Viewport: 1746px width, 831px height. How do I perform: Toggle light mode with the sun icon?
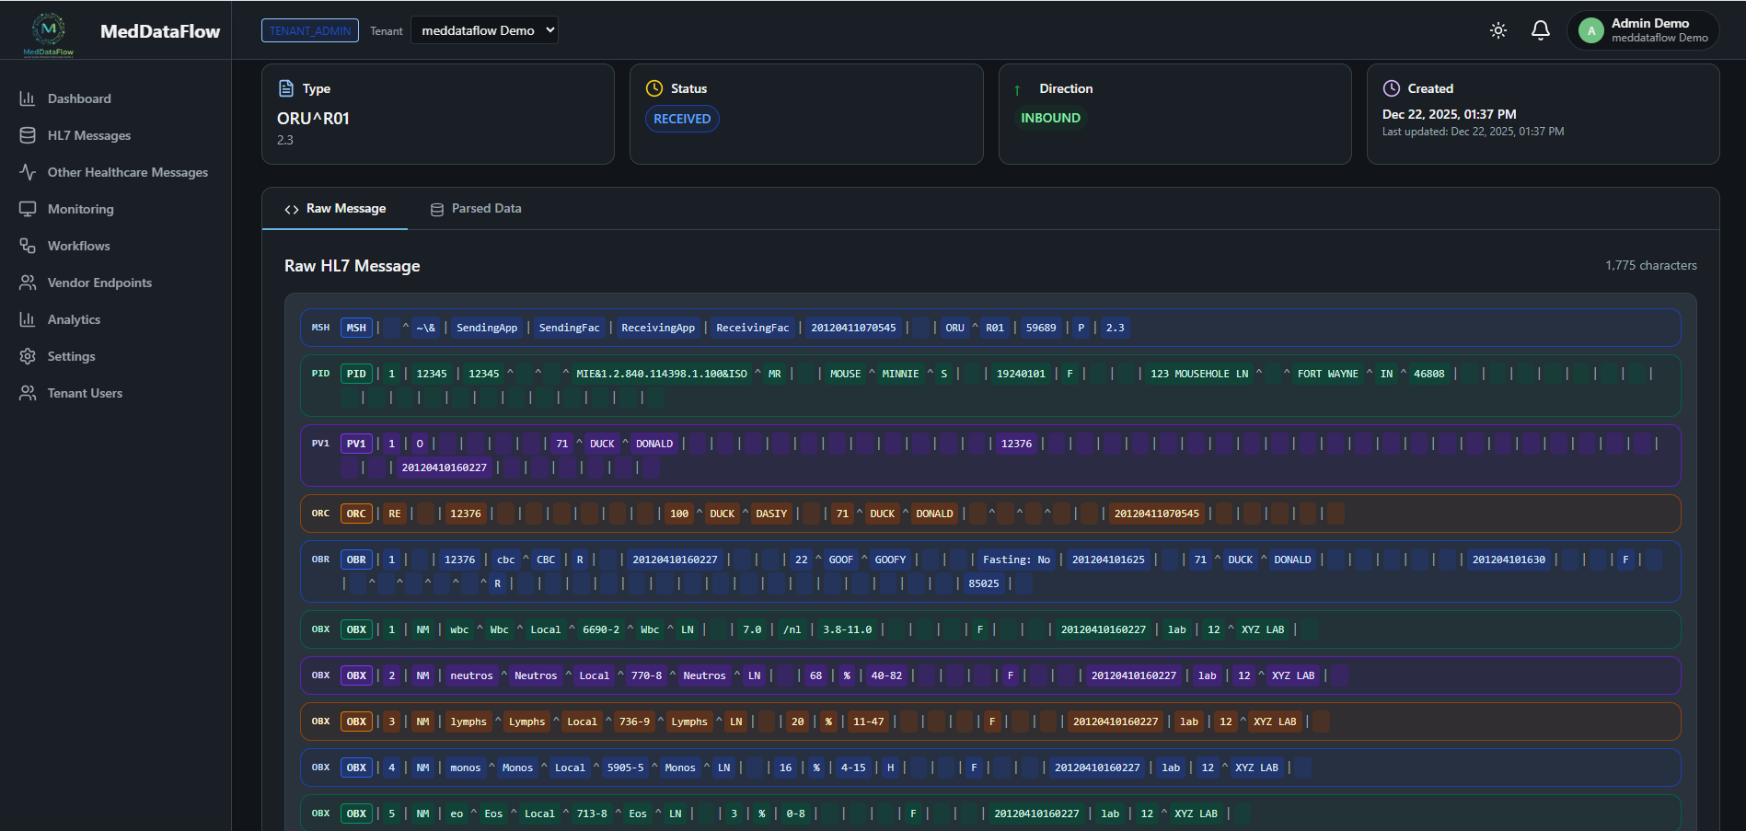click(x=1497, y=30)
